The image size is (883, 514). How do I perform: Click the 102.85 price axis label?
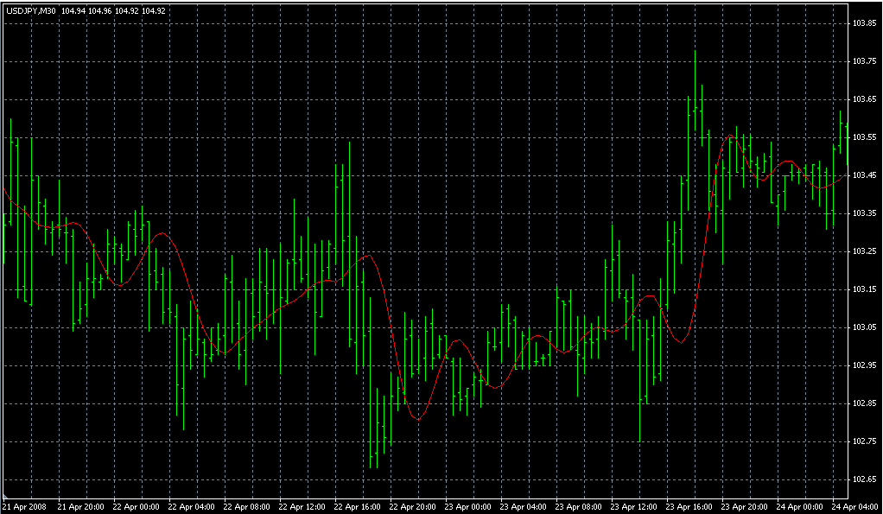(x=865, y=403)
